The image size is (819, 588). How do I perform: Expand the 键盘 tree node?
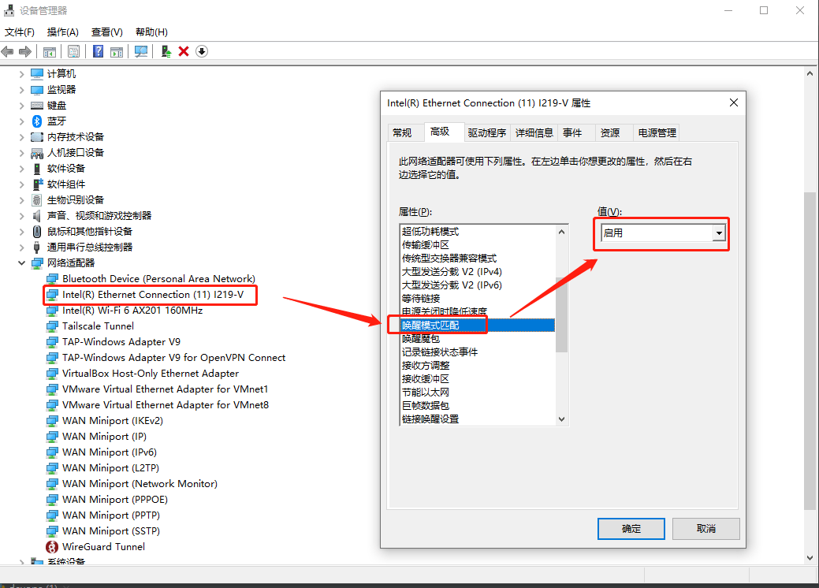coord(21,106)
